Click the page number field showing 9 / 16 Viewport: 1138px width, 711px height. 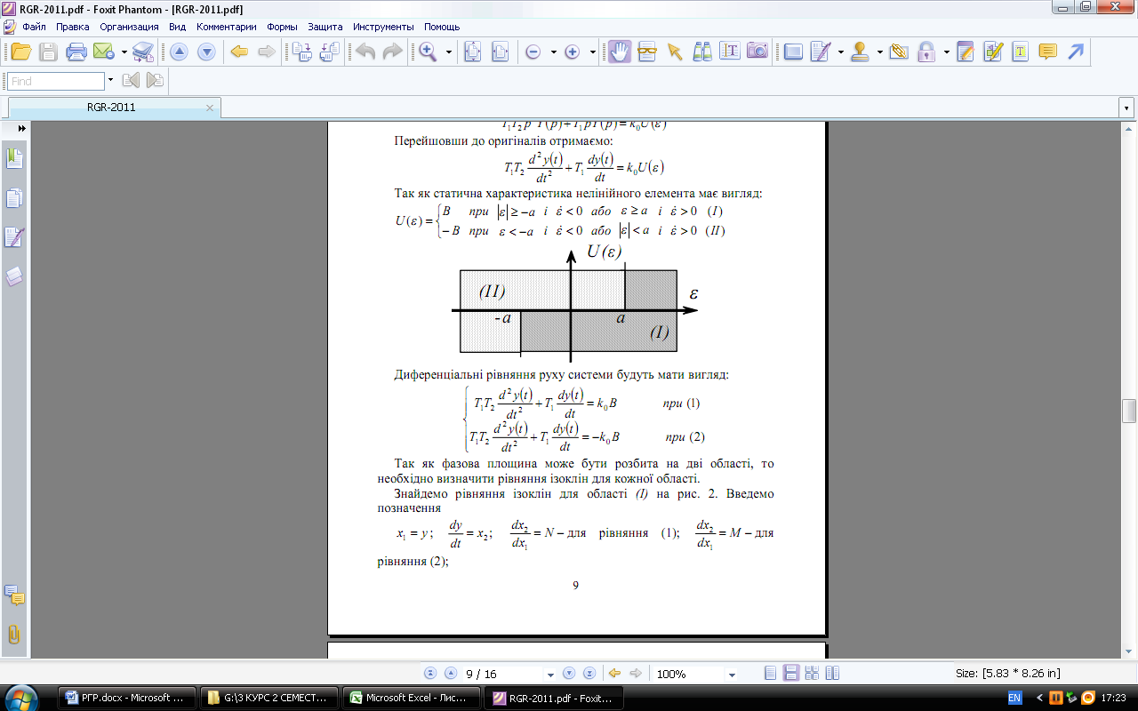[501, 674]
